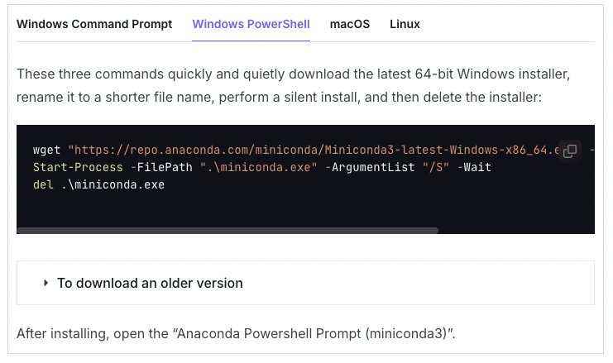Click the "These three commands" description paragraph
The width and height of the screenshot is (613, 363).
[x=293, y=85]
